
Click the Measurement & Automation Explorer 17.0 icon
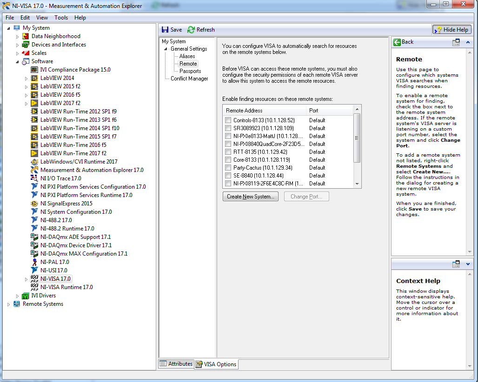tap(34, 170)
